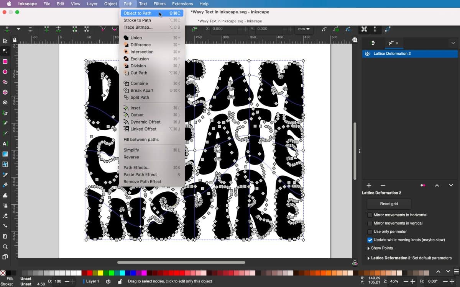Open the insert node options dropdown arrow

click(18, 29)
